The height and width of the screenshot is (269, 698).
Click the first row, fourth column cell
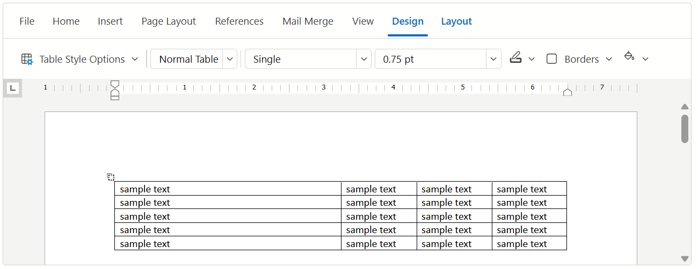529,189
